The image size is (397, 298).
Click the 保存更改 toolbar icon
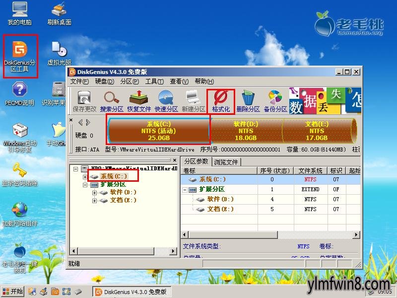tap(84, 101)
